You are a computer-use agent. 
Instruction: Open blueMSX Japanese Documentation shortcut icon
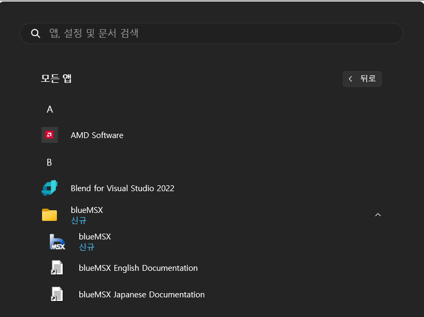pos(57,294)
